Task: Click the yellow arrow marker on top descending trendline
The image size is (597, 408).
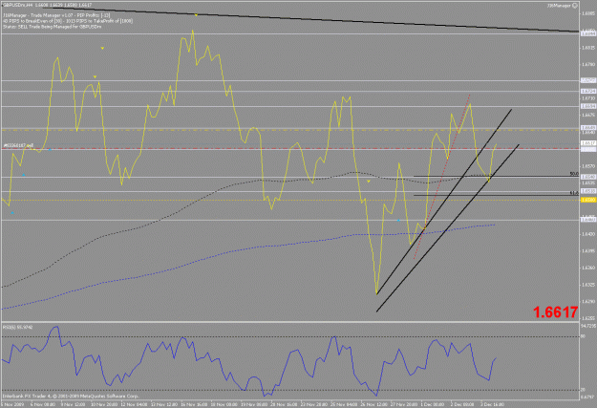Action: tap(196, 15)
